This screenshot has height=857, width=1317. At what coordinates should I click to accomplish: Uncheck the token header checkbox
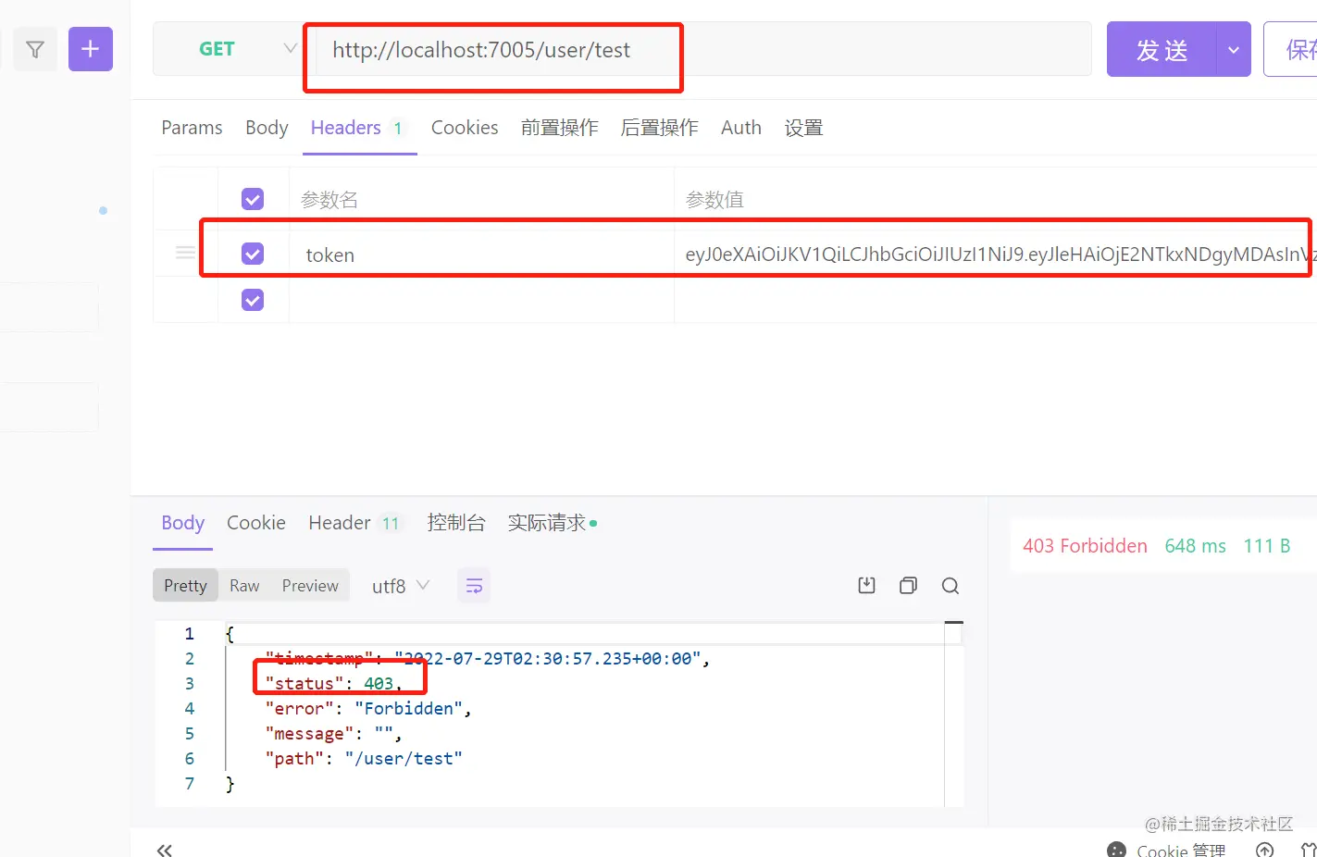[253, 254]
